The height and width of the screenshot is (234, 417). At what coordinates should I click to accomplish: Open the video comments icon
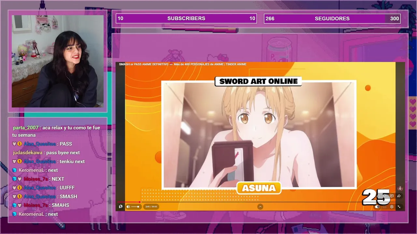[392, 196]
